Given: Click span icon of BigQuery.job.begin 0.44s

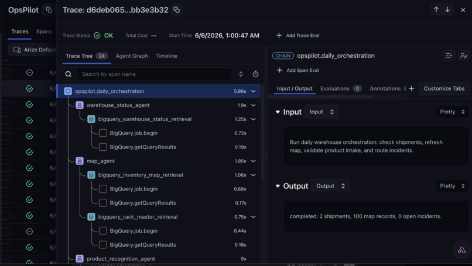Looking at the screenshot, I should (103, 231).
